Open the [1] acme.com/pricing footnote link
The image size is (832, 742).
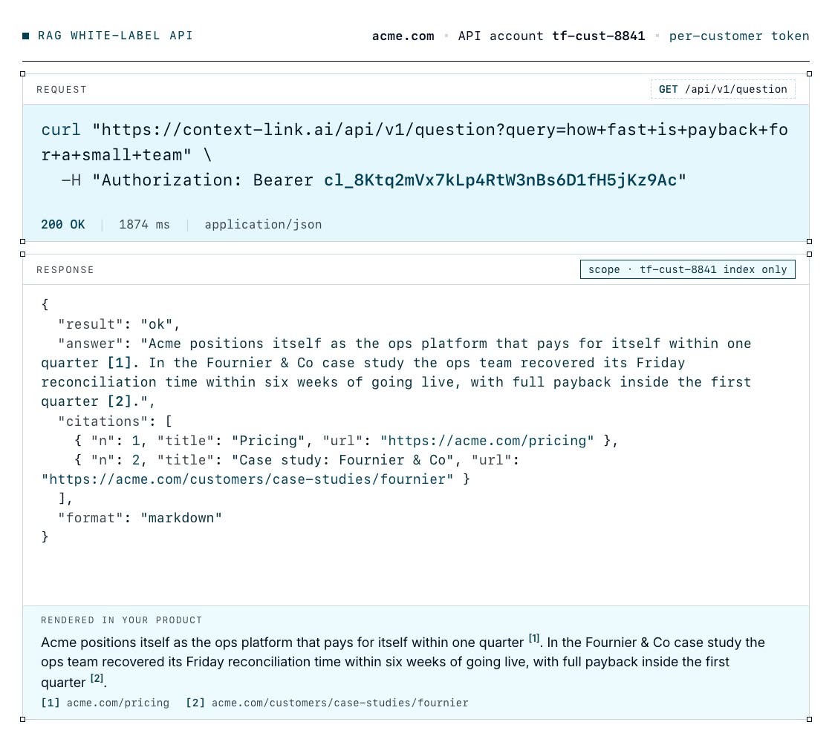(x=105, y=703)
